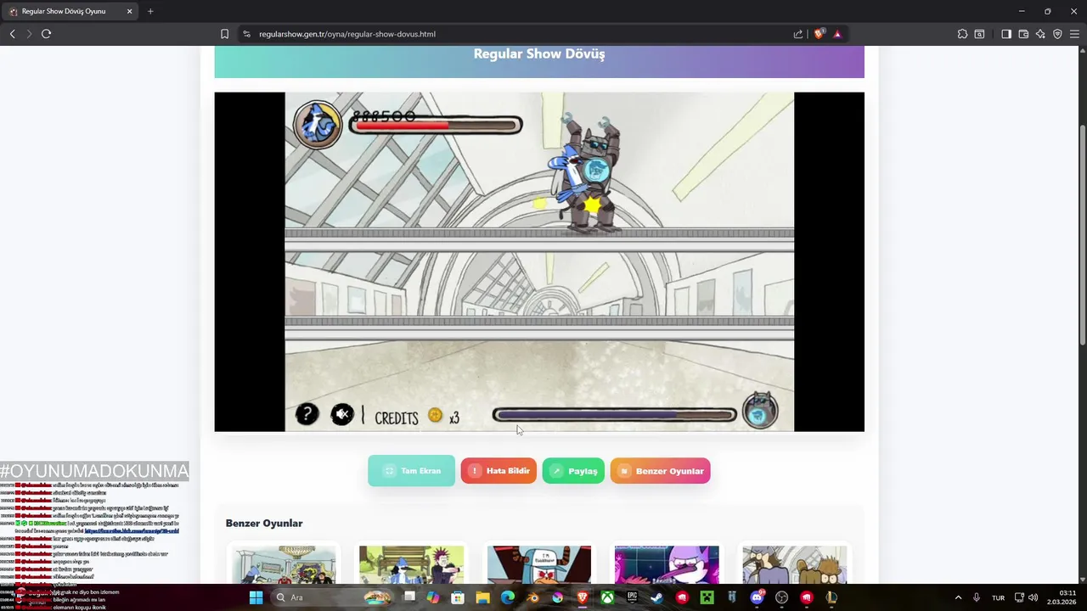
Task: Open Blender from the taskbar
Action: [532, 597]
